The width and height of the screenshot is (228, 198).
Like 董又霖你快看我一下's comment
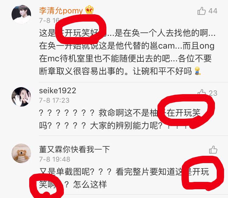pyautogui.click(x=213, y=150)
